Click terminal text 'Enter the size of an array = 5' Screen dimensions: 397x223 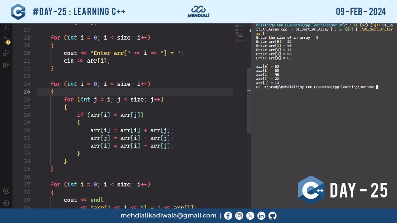click(x=287, y=38)
